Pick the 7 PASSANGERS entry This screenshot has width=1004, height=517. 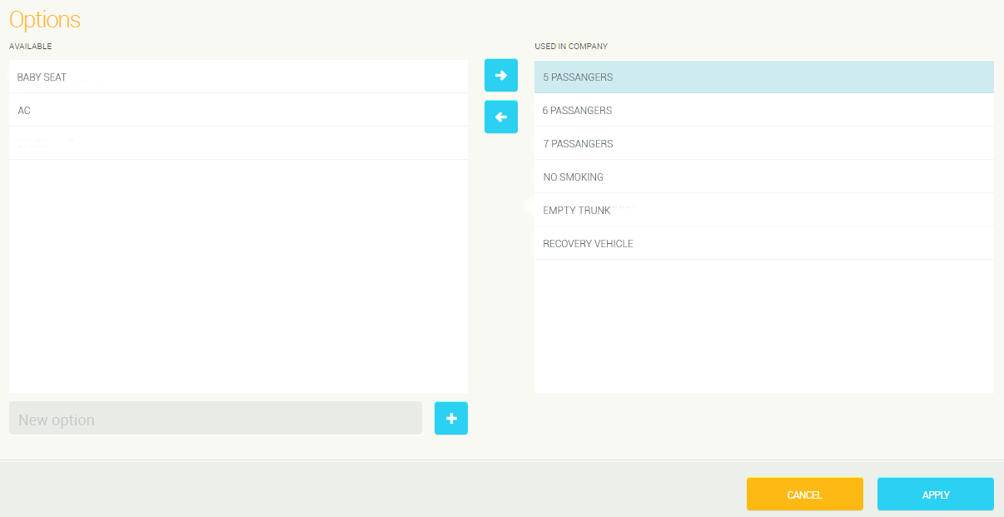coord(578,144)
